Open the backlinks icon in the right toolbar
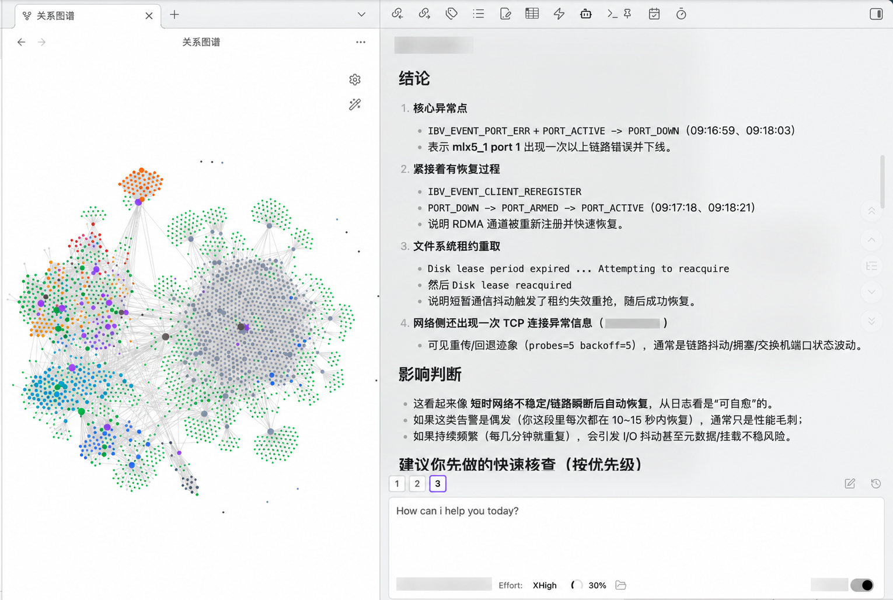Screen dimensions: 893x600 click(397, 14)
